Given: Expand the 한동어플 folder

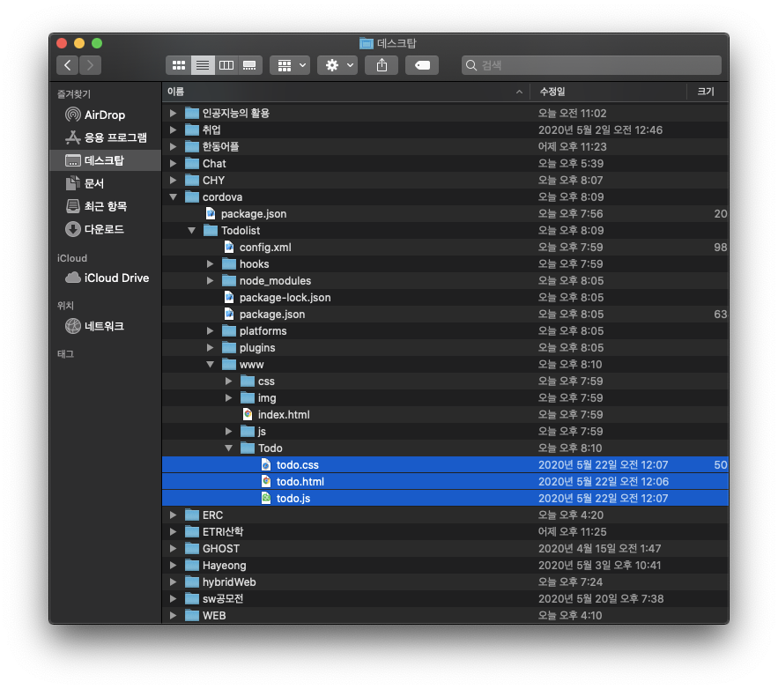Looking at the screenshot, I should click(x=173, y=147).
